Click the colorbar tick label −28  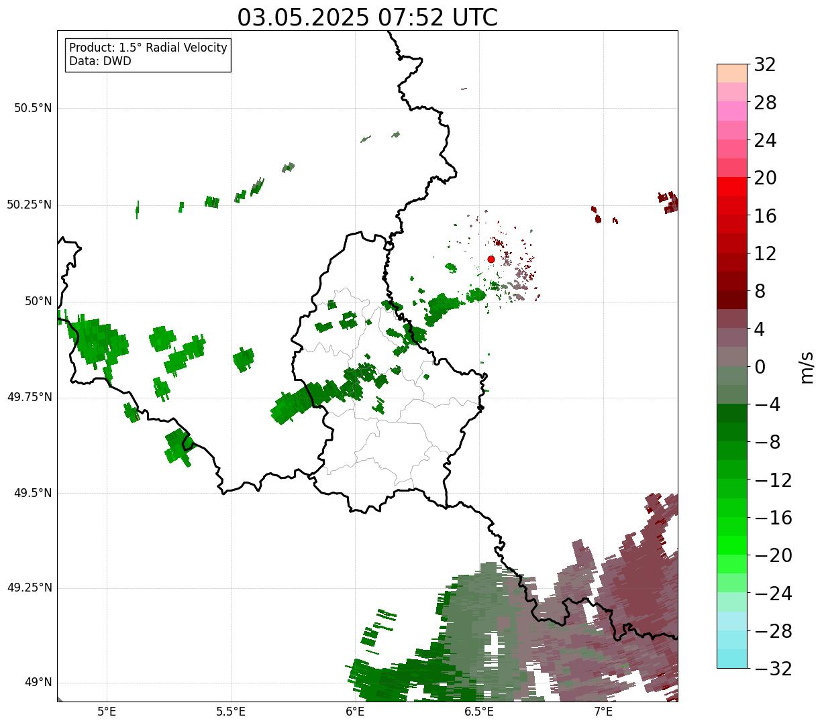[x=773, y=631]
